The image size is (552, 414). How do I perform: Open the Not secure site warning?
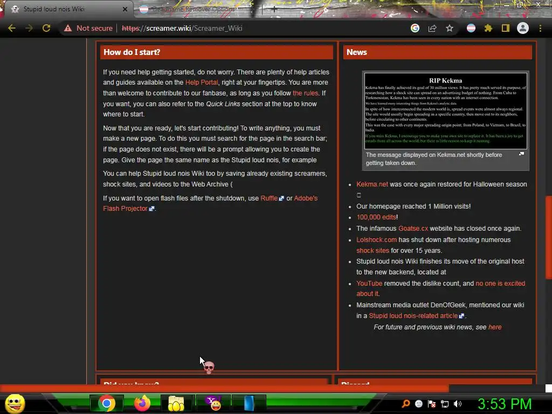[x=88, y=28]
